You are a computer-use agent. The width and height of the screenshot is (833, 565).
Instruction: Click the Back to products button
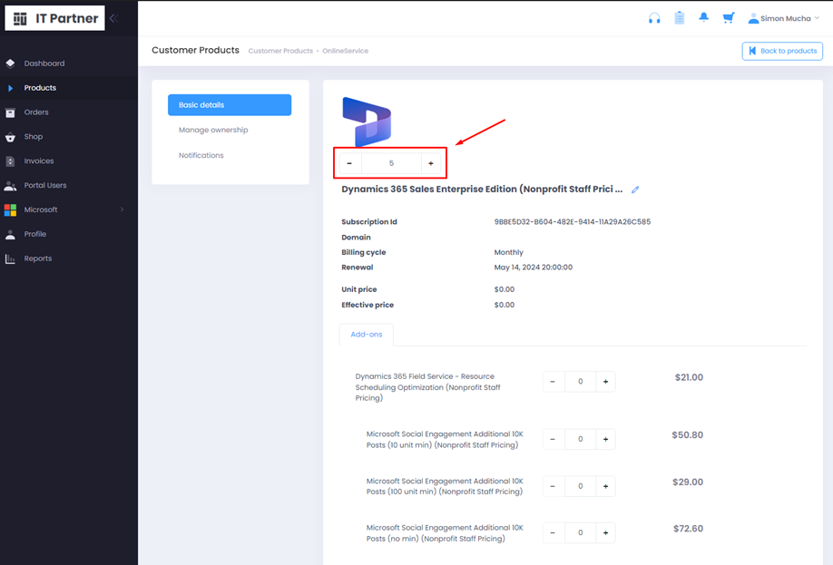(782, 51)
